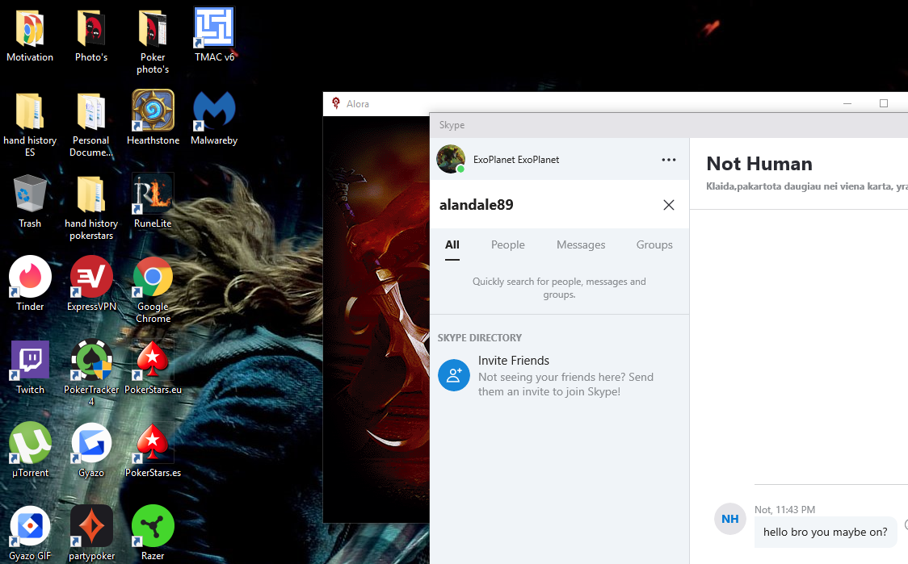908x564 pixels.
Task: Open hand history pokerstars folder
Action: coord(91,194)
